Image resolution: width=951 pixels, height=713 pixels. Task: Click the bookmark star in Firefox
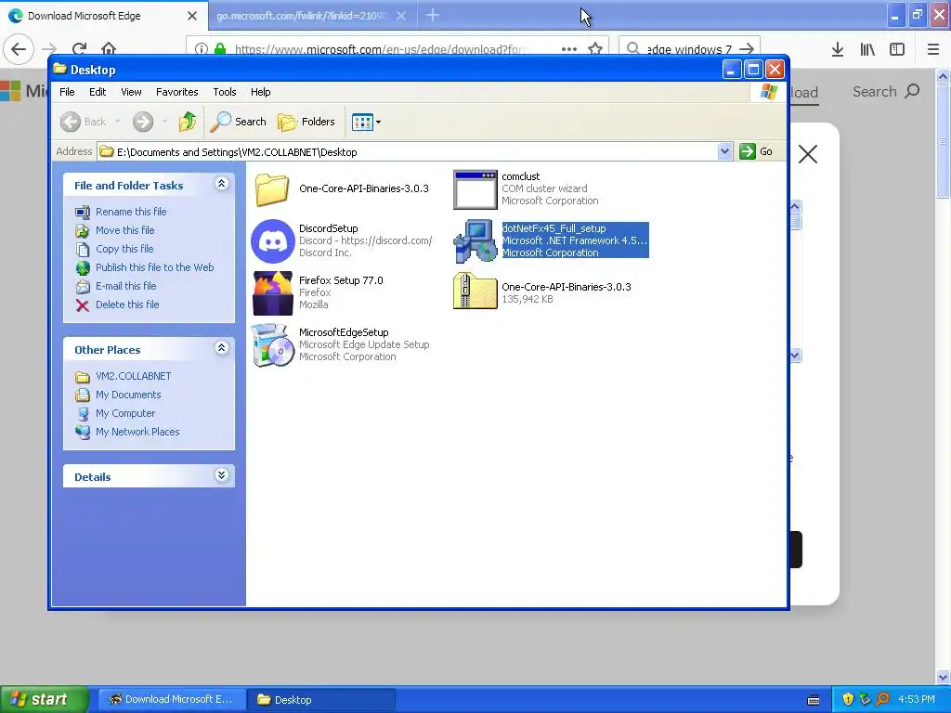[595, 49]
